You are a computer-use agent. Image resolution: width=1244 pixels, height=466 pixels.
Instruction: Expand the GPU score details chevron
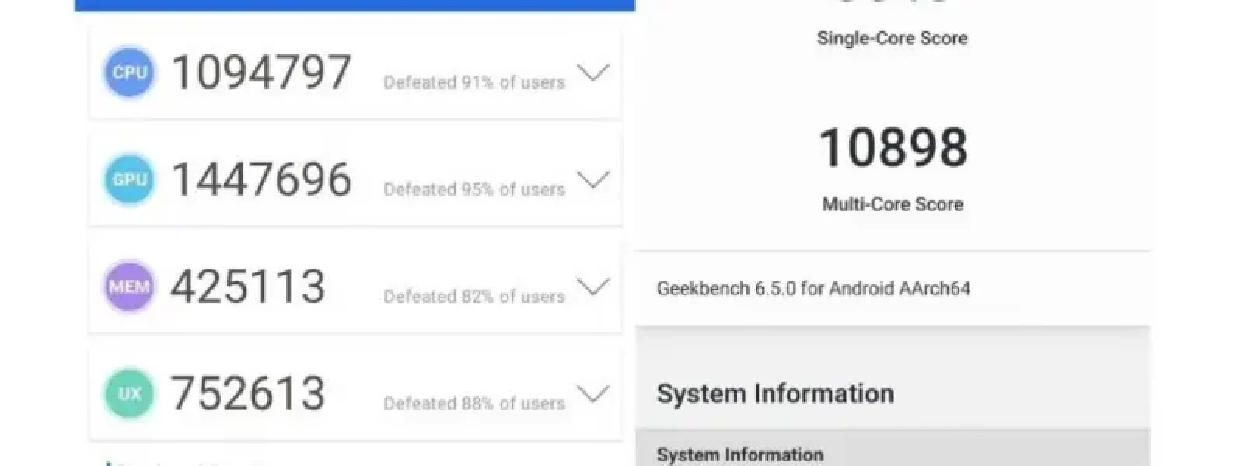(x=593, y=181)
